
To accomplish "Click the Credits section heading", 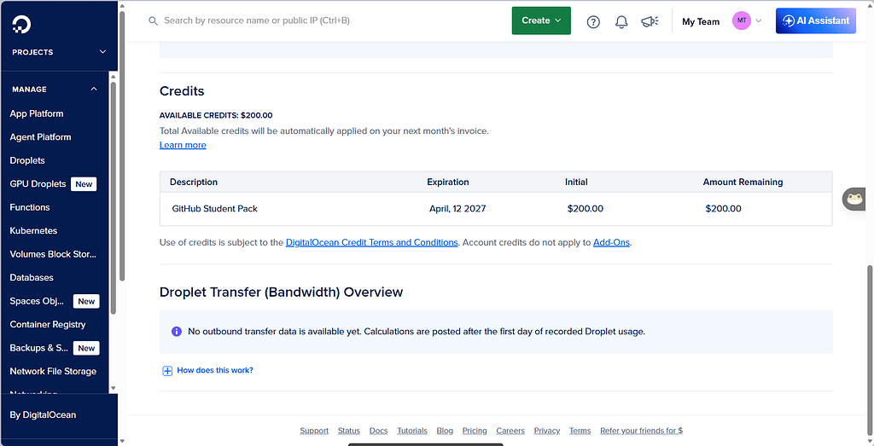I will (x=182, y=90).
